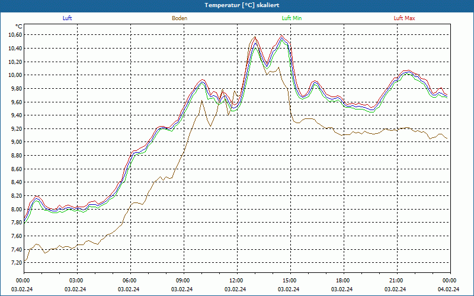This screenshot has width=474, height=296.
Task: Click the blue Luft legend label
Action: [67, 18]
